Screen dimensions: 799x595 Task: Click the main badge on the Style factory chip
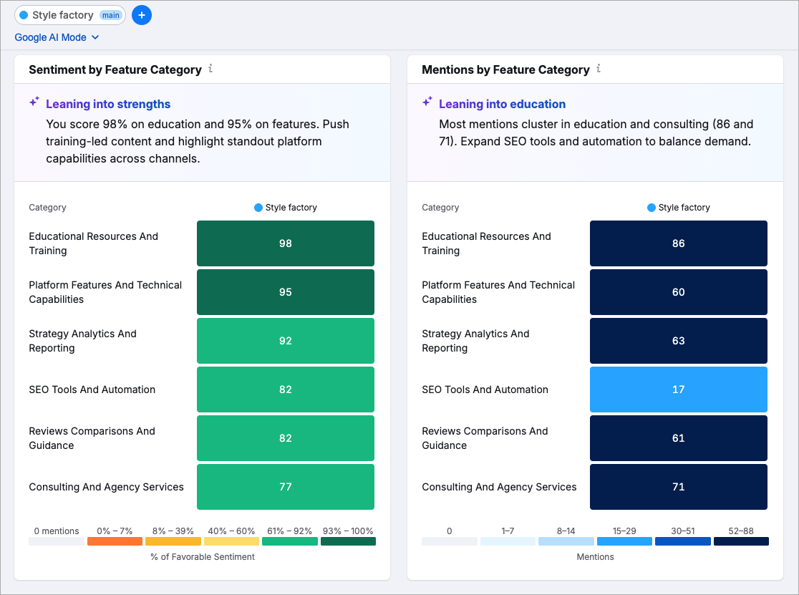111,15
